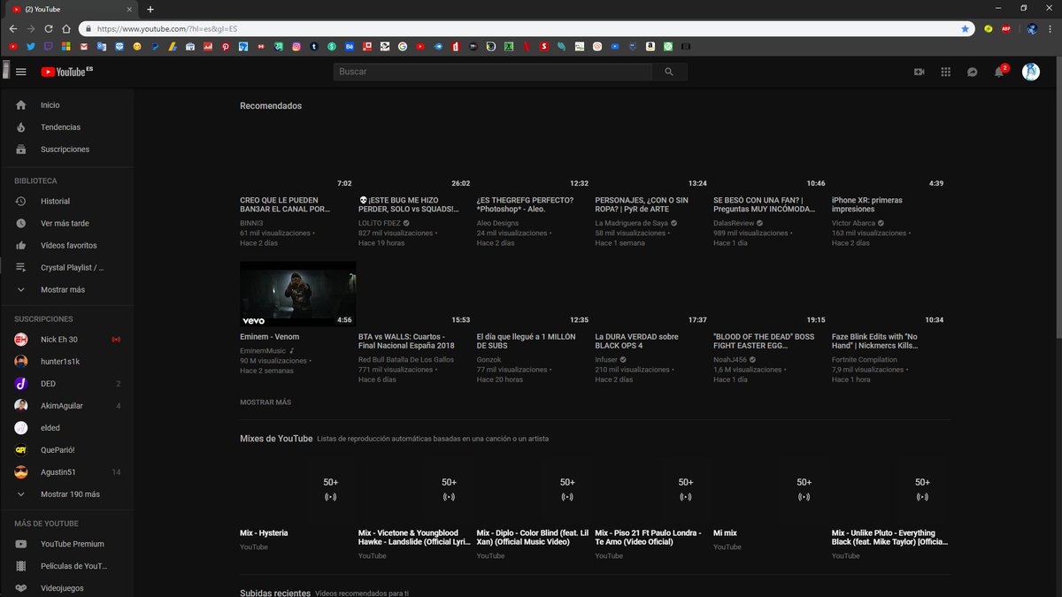This screenshot has height=597, width=1062.
Task: Open video 'iPhone XR: primeras impresiones'
Action: tap(867, 205)
